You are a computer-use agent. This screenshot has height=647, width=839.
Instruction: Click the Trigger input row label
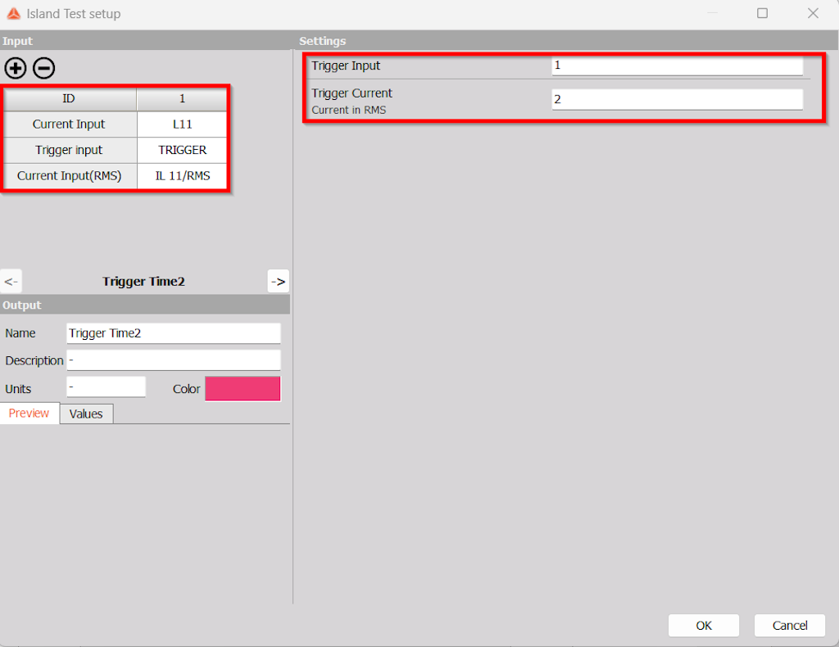coord(70,150)
